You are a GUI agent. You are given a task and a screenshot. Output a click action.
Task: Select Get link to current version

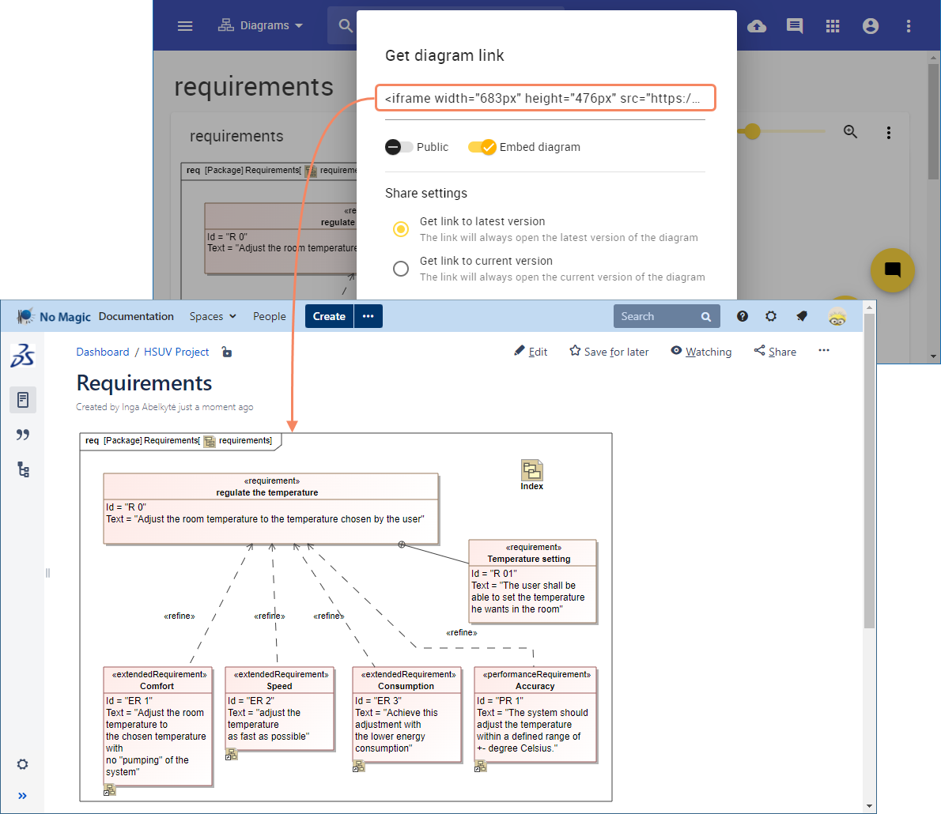pyautogui.click(x=401, y=269)
